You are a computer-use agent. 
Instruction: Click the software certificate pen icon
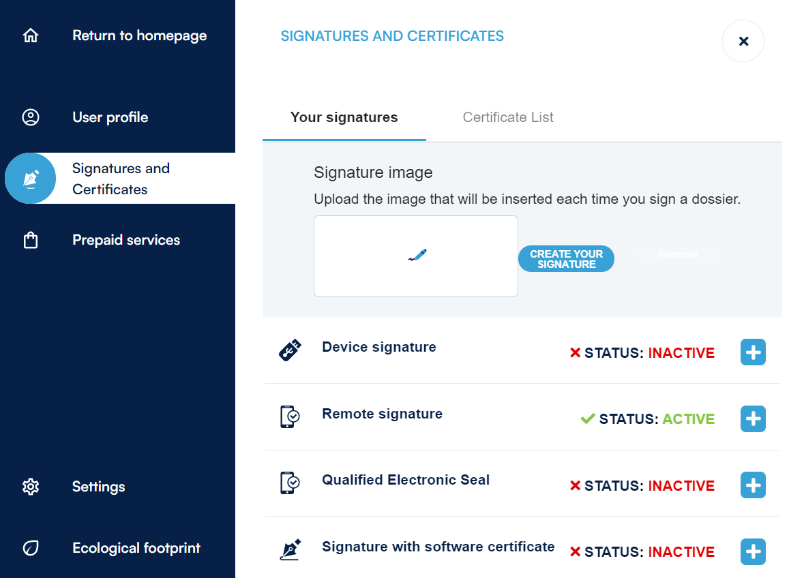pyautogui.click(x=290, y=549)
